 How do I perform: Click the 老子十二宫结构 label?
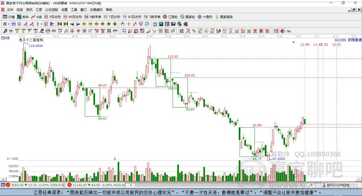point(31,40)
